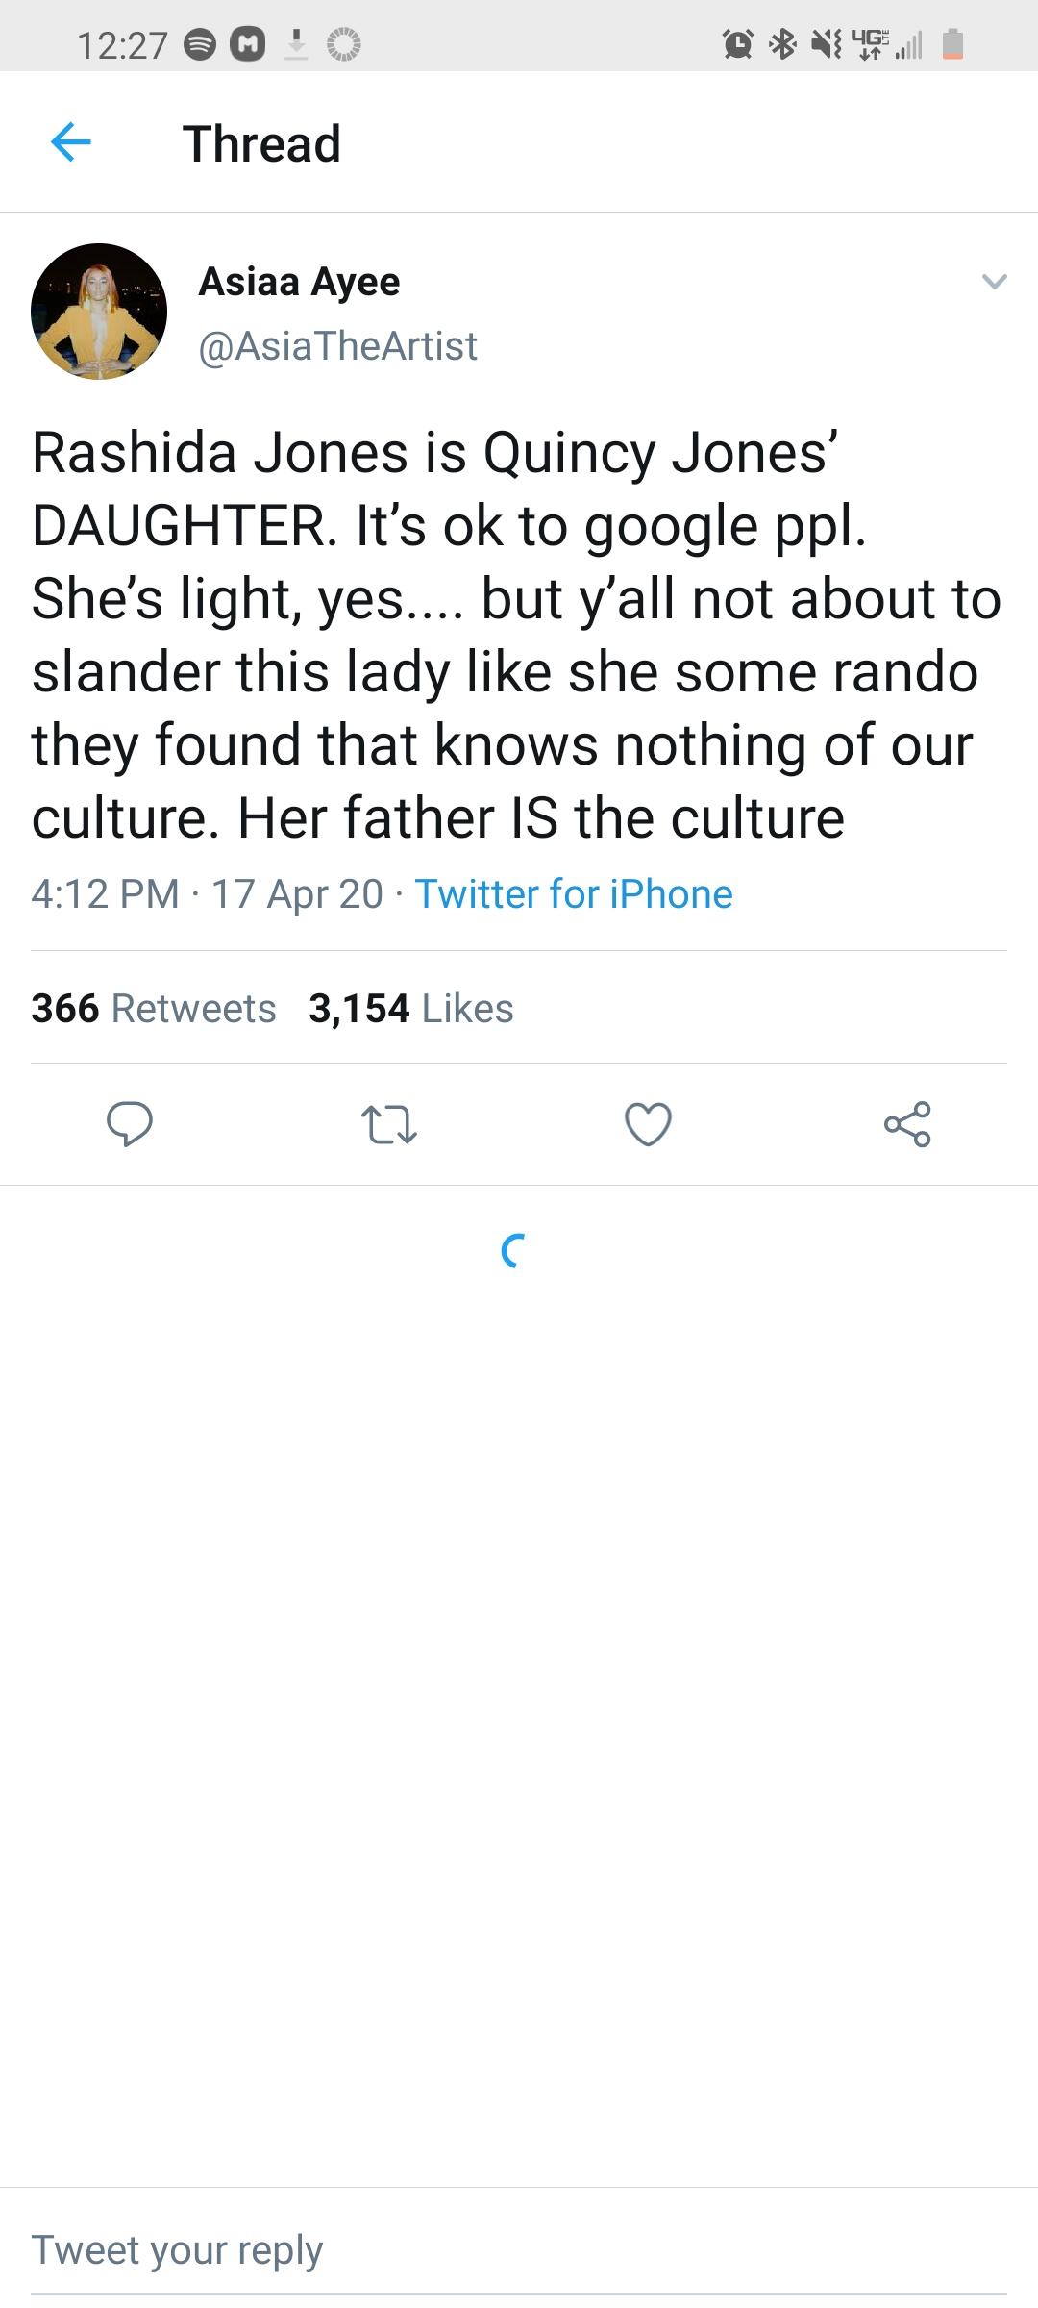The height and width of the screenshot is (2308, 1038).
Task: Tap the Asiaa Ayee display name
Action: click(299, 282)
